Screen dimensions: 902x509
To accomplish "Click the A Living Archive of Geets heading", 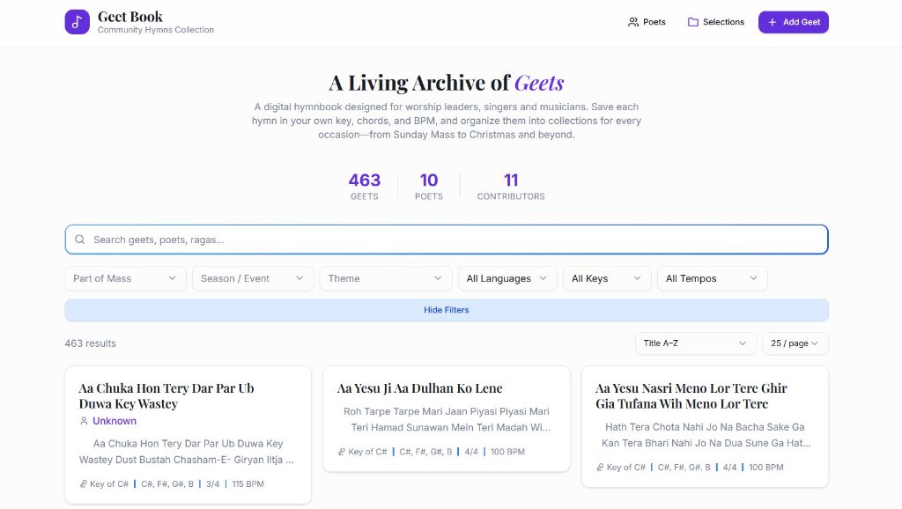I will coord(447,83).
